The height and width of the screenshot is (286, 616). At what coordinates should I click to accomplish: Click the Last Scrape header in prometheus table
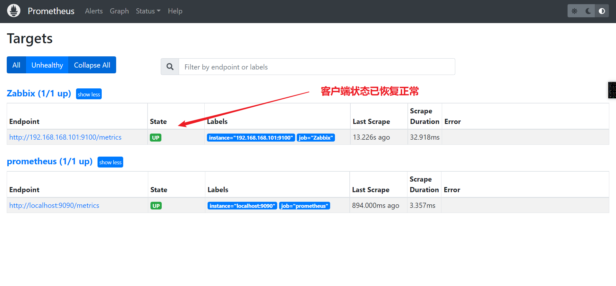(x=371, y=190)
